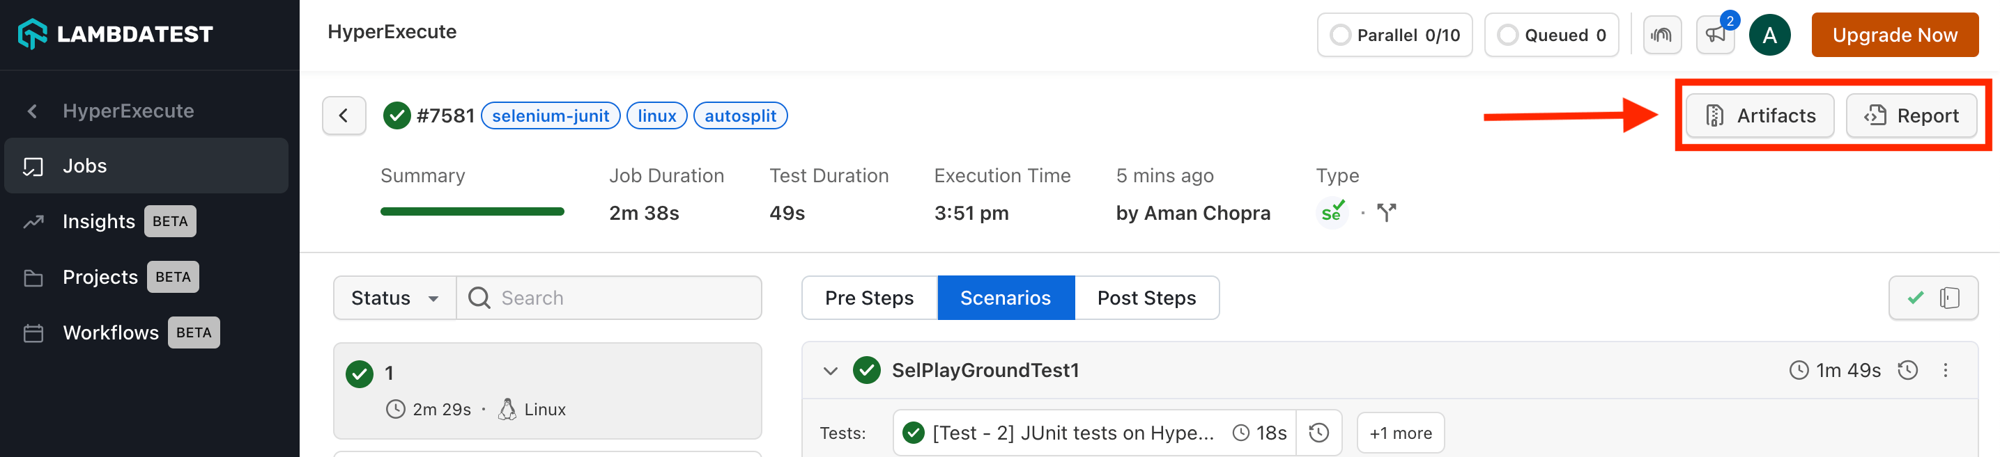Collapse the SelPlayGroundTest1 scenario row
This screenshot has height=457, width=2000.
point(830,370)
